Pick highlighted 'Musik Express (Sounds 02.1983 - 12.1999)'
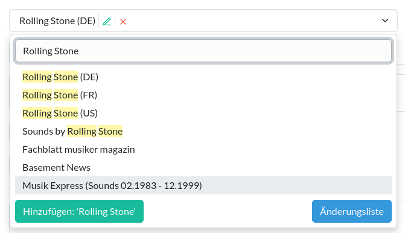 [203, 185]
